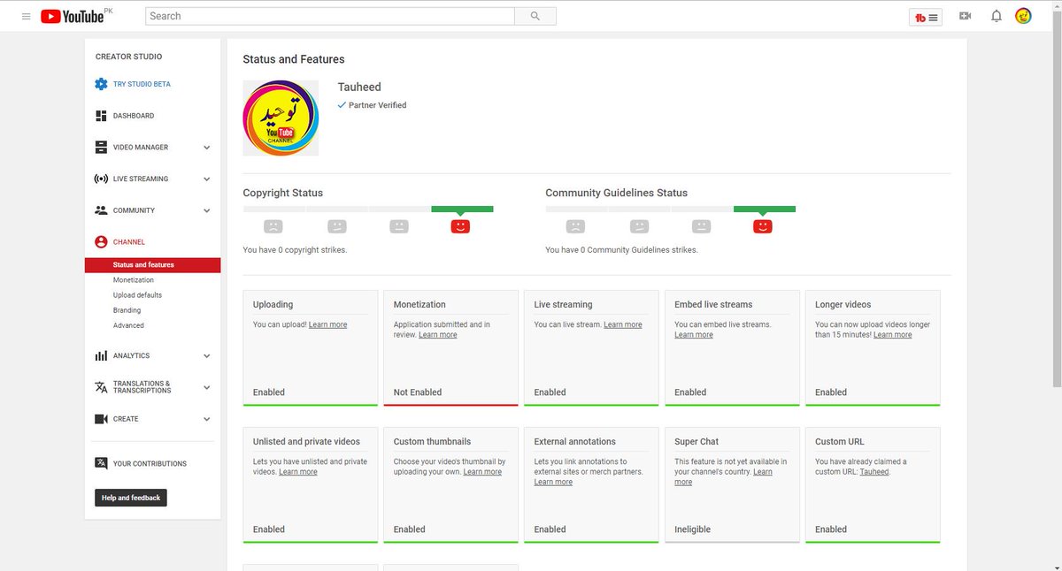Expand Translations & Transcriptions section
Screen dimensions: 1062x571
[206, 387]
